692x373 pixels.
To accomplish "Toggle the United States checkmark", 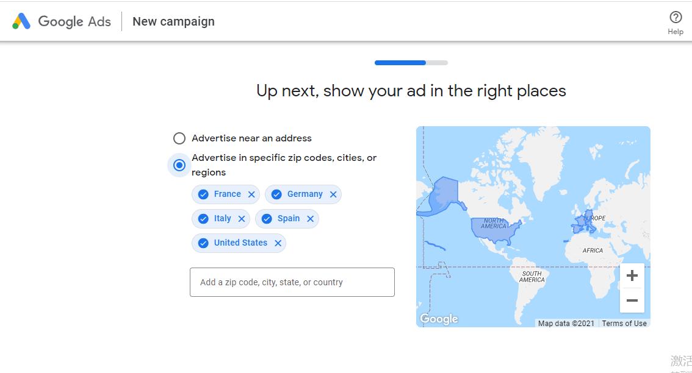I will (203, 243).
